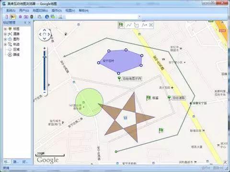
Task: Open the 系统(S) menu
Action: pos(11,11)
